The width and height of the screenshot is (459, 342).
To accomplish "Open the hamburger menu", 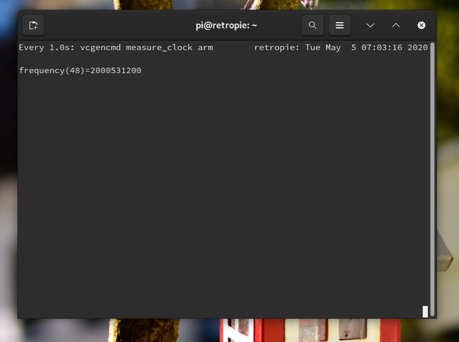I will click(339, 25).
